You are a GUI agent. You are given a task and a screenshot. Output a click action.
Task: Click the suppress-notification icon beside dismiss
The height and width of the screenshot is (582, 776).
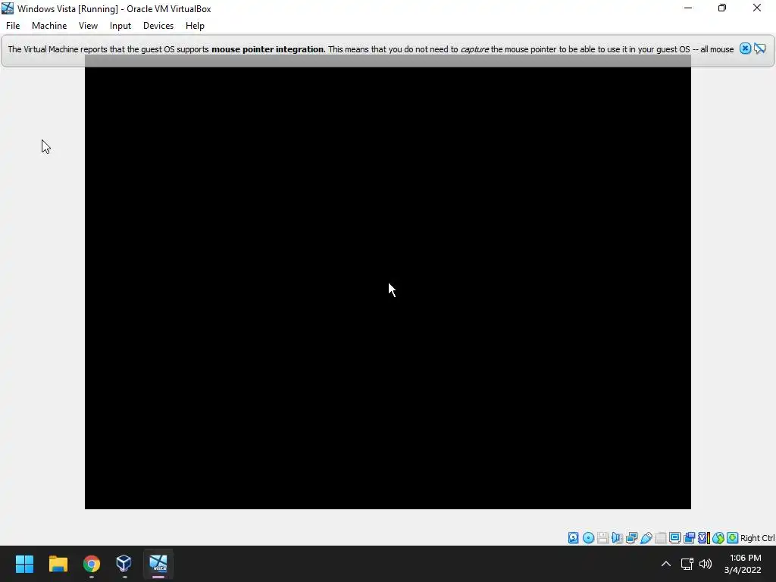pos(760,48)
